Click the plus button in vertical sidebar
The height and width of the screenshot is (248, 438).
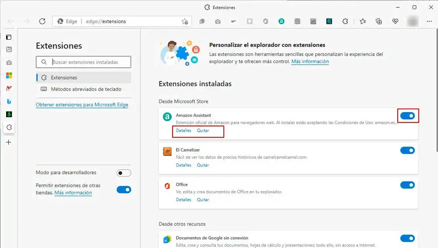click(9, 142)
